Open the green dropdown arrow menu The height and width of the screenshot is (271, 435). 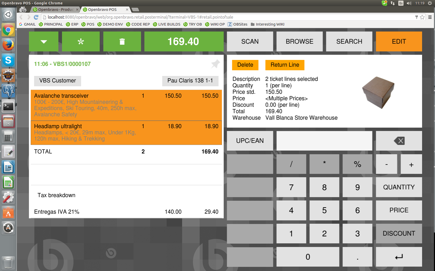(44, 42)
